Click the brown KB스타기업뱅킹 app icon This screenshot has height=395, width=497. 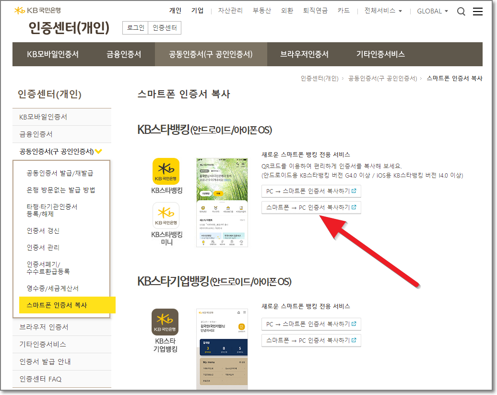[x=165, y=322]
